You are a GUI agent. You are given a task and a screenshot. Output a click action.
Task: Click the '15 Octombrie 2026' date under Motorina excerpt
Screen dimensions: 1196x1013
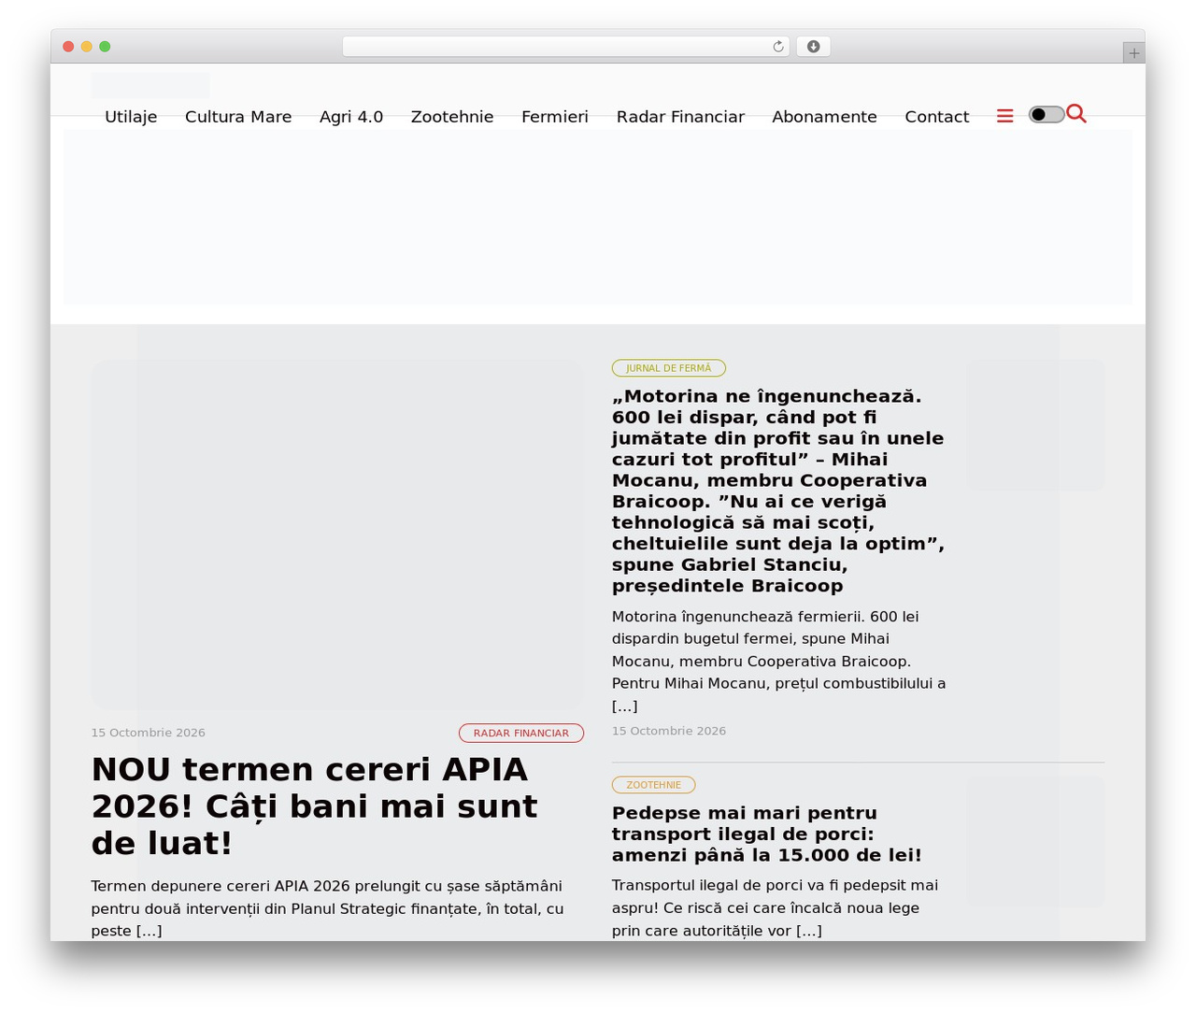click(669, 732)
